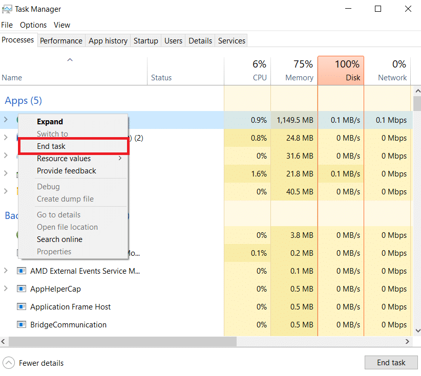Toggle sort order using the caret above Name
The height and width of the screenshot is (376, 421).
(70, 59)
